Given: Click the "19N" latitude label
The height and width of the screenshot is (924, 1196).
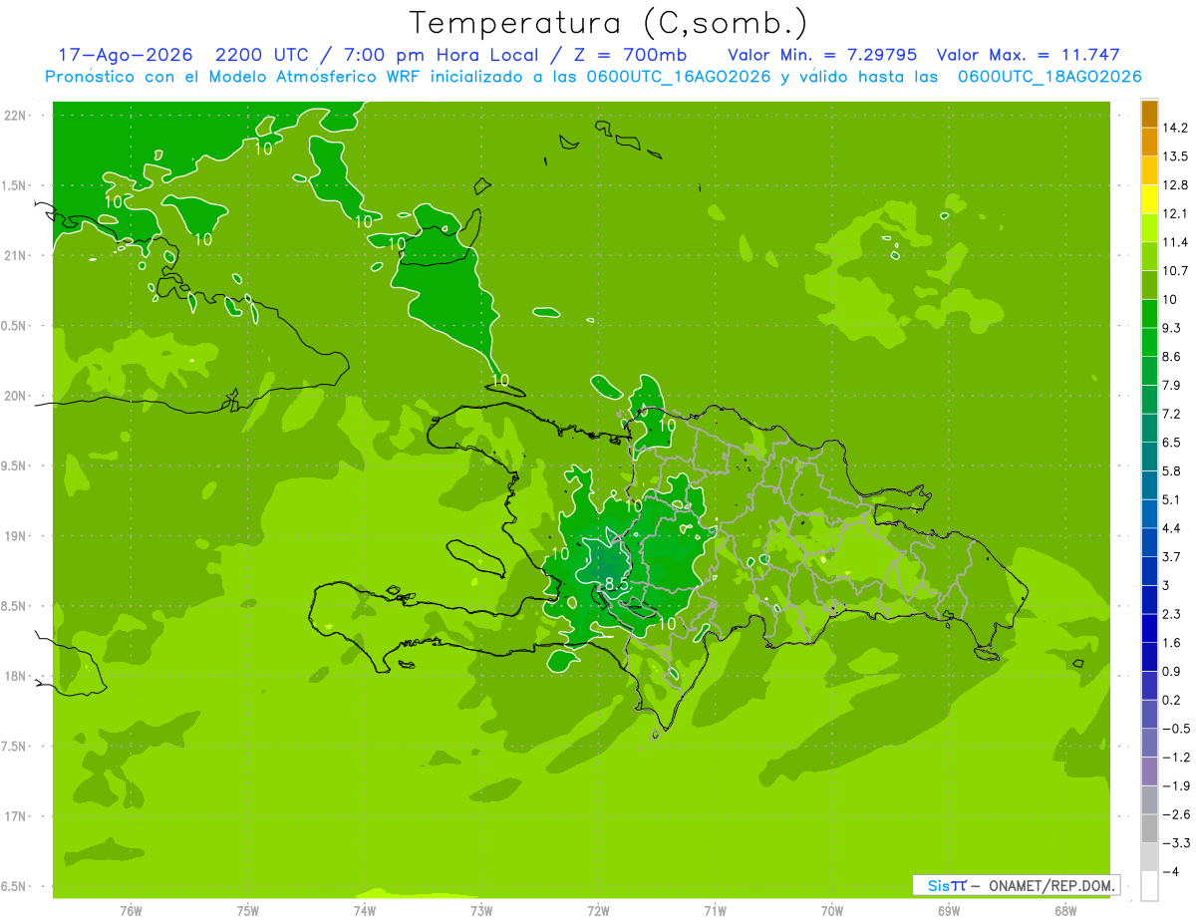Looking at the screenshot, I should pos(16,535).
